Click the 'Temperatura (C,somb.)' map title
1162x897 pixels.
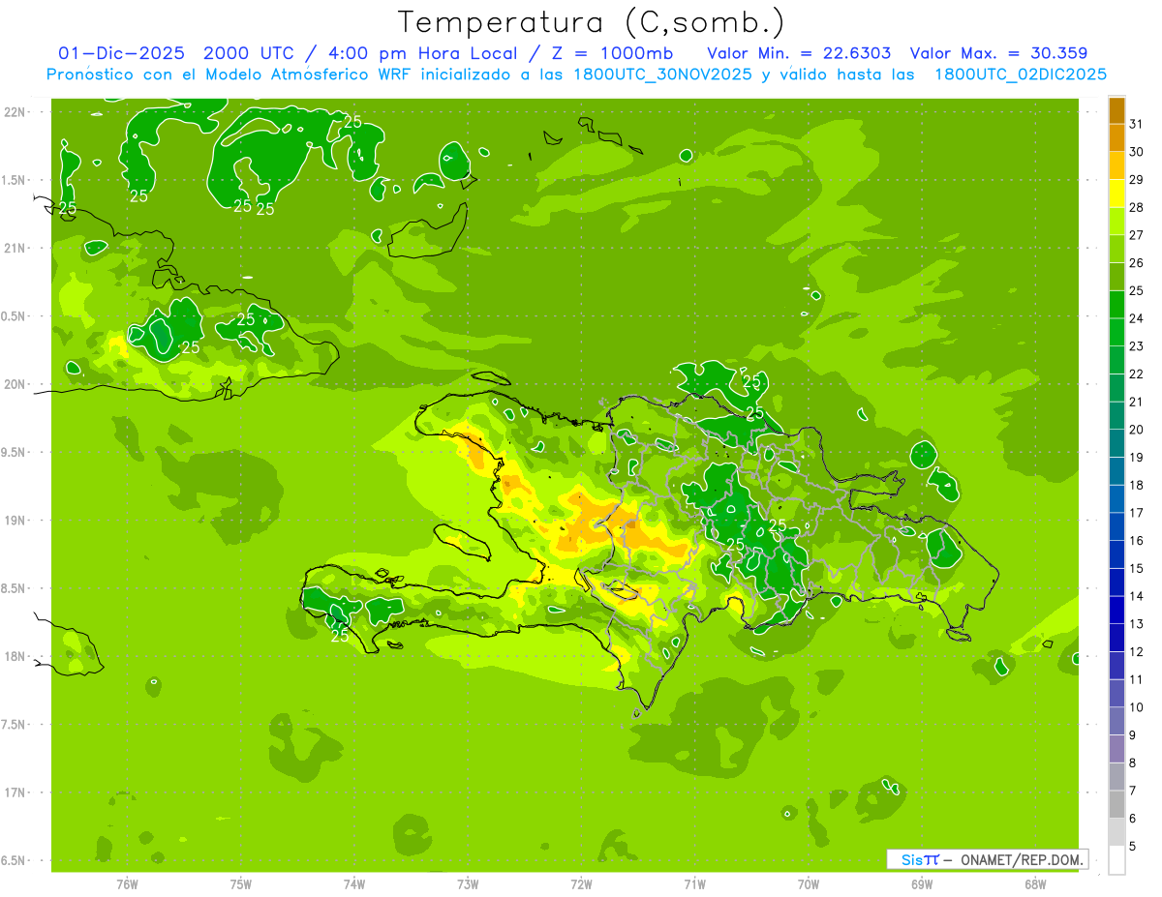click(x=591, y=22)
